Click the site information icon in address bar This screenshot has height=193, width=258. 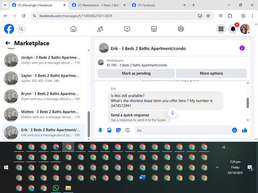tap(35, 16)
